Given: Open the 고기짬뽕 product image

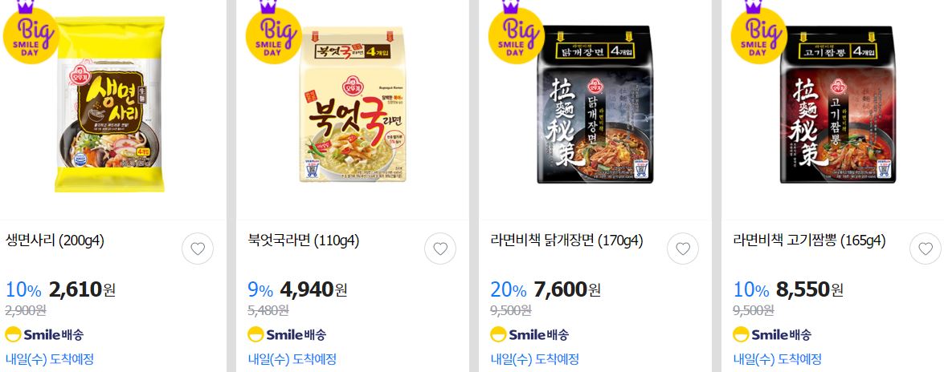Looking at the screenshot, I should pos(838,104).
